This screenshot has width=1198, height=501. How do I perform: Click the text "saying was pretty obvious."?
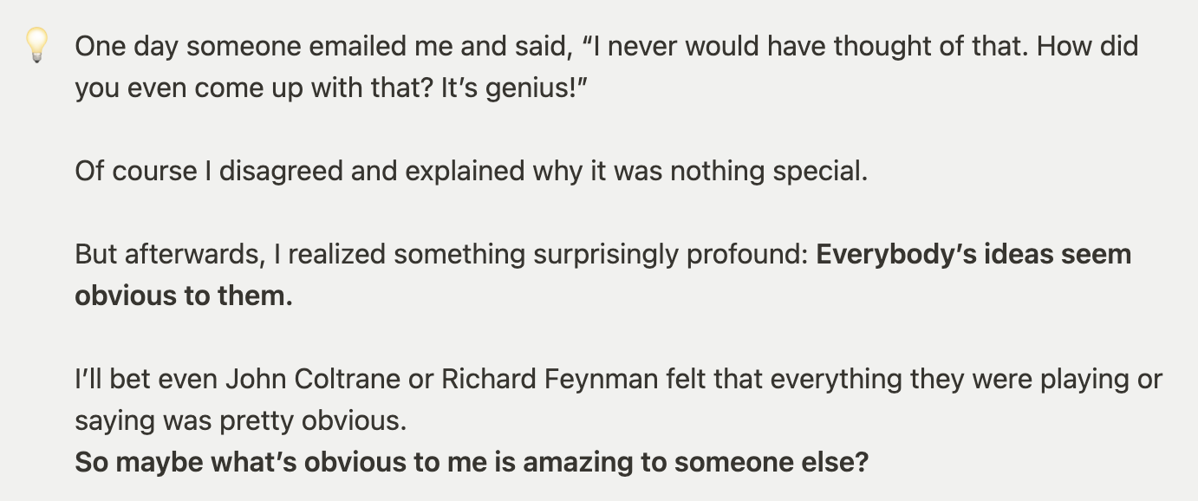point(240,421)
